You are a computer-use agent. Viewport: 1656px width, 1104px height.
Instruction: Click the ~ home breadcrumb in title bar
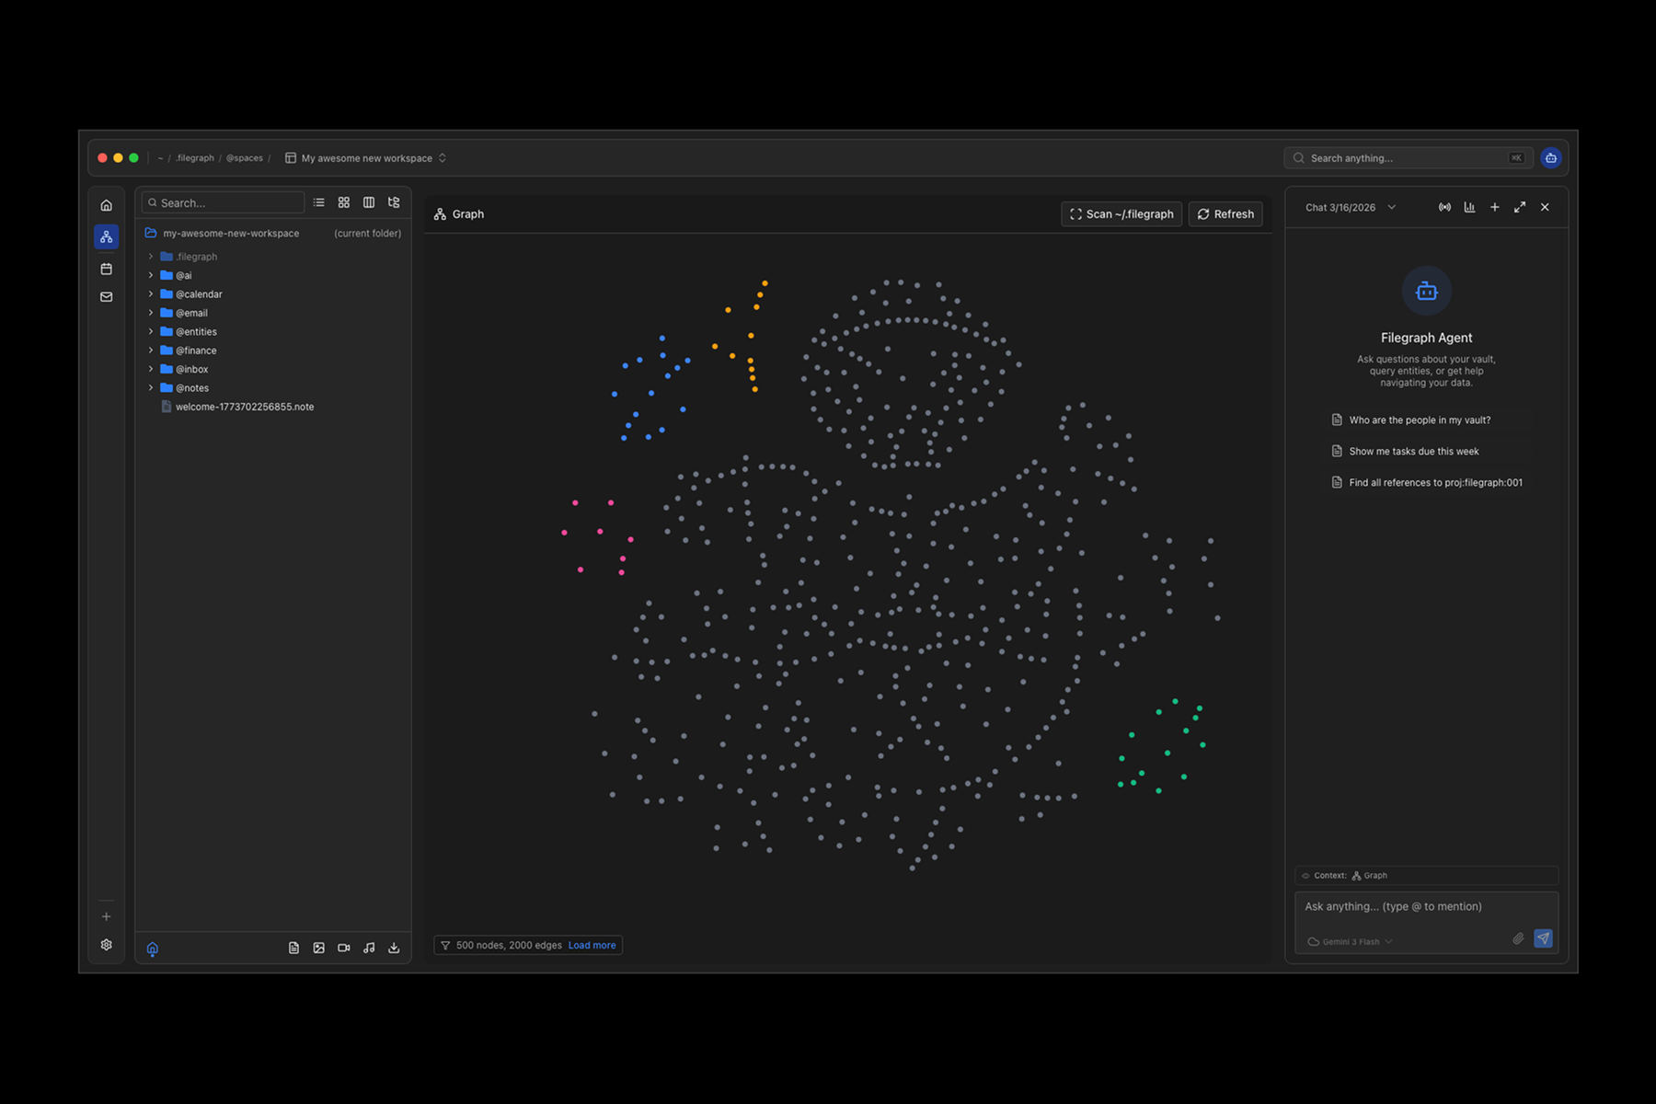pyautogui.click(x=160, y=158)
